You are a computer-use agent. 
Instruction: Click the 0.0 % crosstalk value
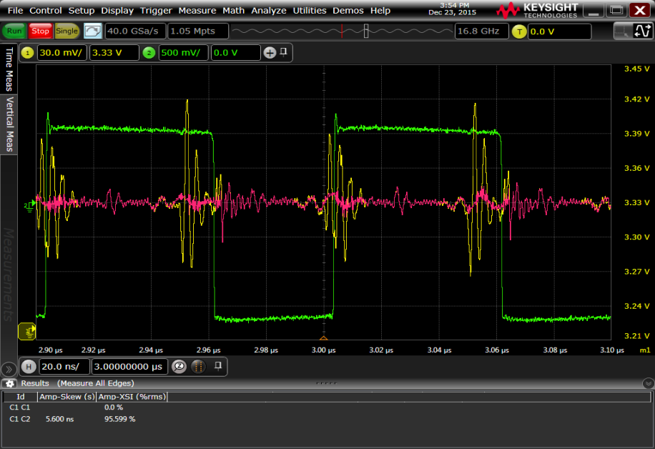tap(114, 408)
